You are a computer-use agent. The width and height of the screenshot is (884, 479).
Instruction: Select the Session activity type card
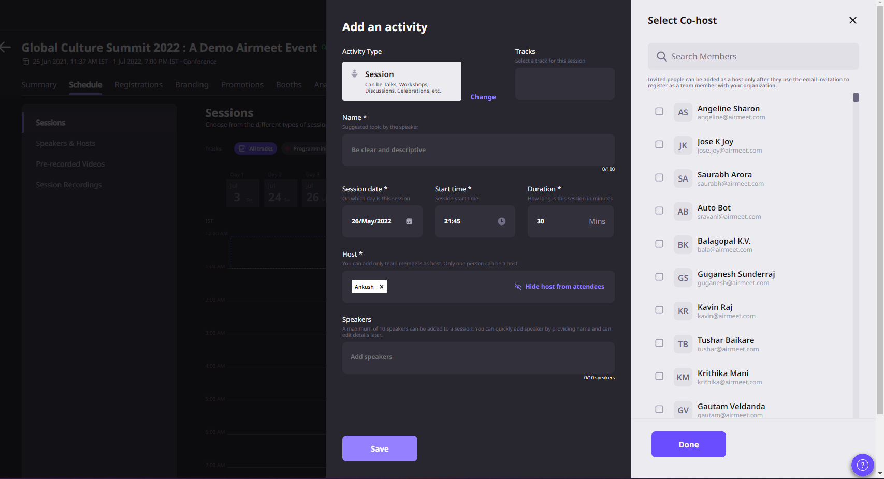(402, 81)
